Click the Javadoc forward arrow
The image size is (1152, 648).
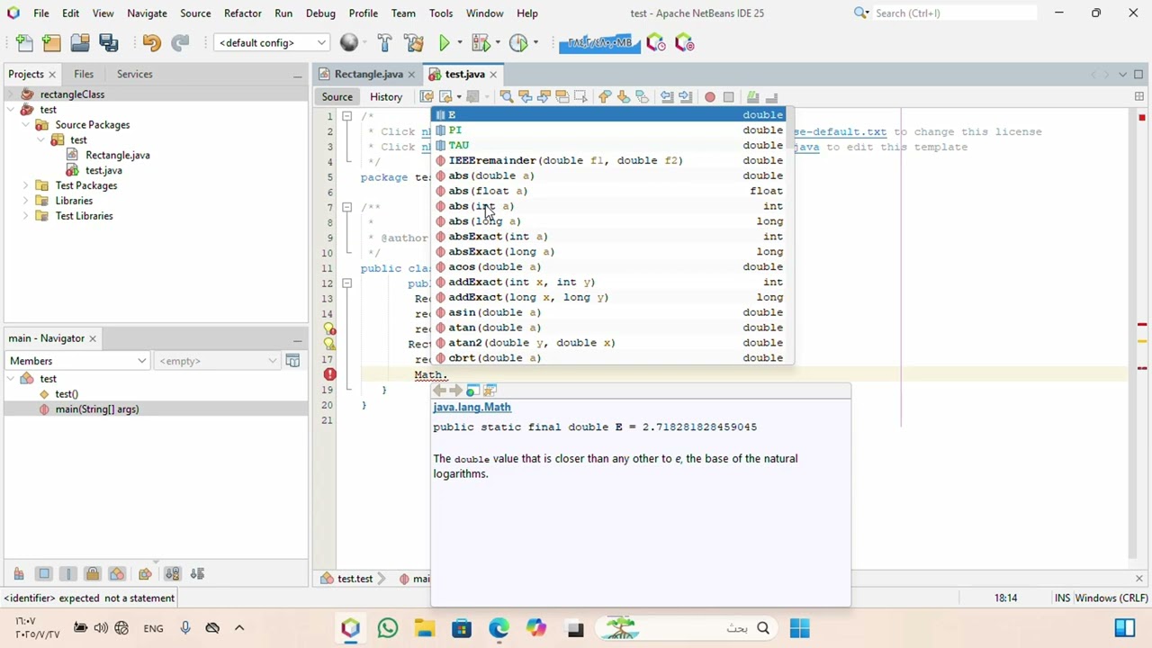455,391
